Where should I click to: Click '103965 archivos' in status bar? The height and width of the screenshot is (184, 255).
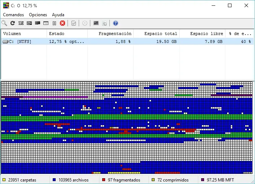coord(74,180)
